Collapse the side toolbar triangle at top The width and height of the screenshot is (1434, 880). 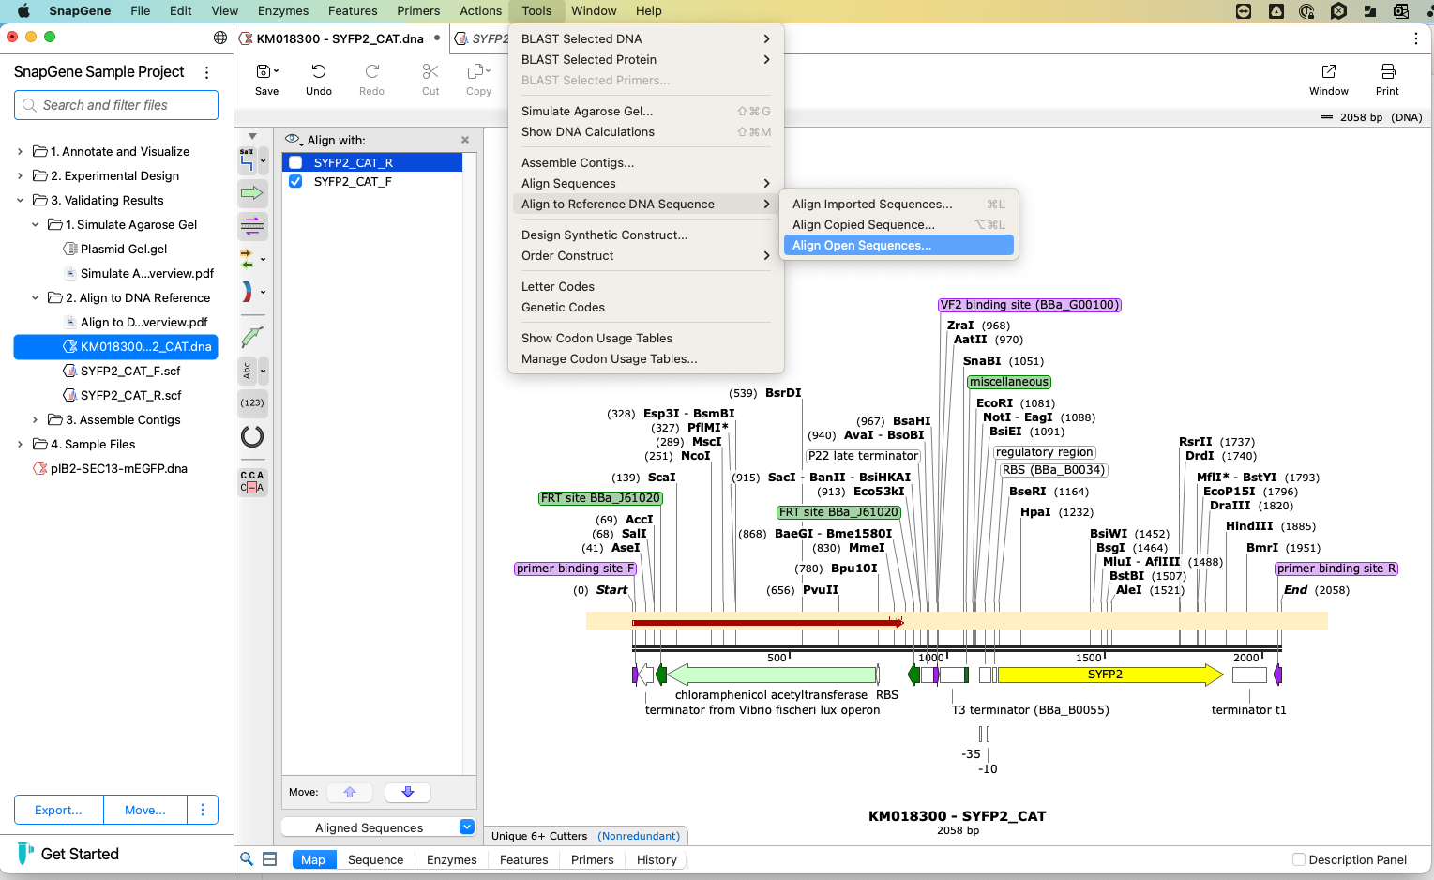pos(252,136)
